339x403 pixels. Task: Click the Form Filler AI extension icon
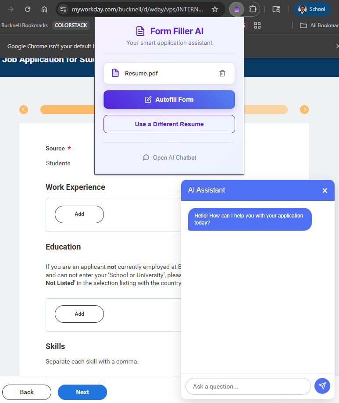(237, 9)
